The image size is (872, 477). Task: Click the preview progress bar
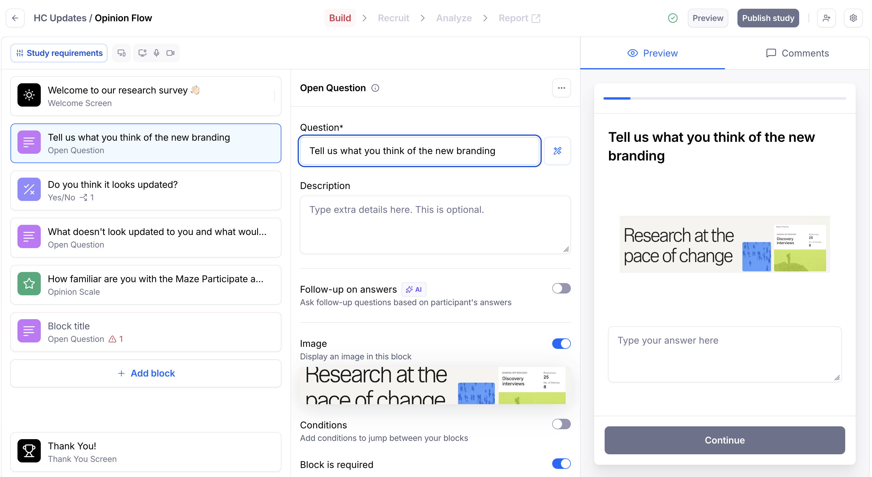point(724,98)
